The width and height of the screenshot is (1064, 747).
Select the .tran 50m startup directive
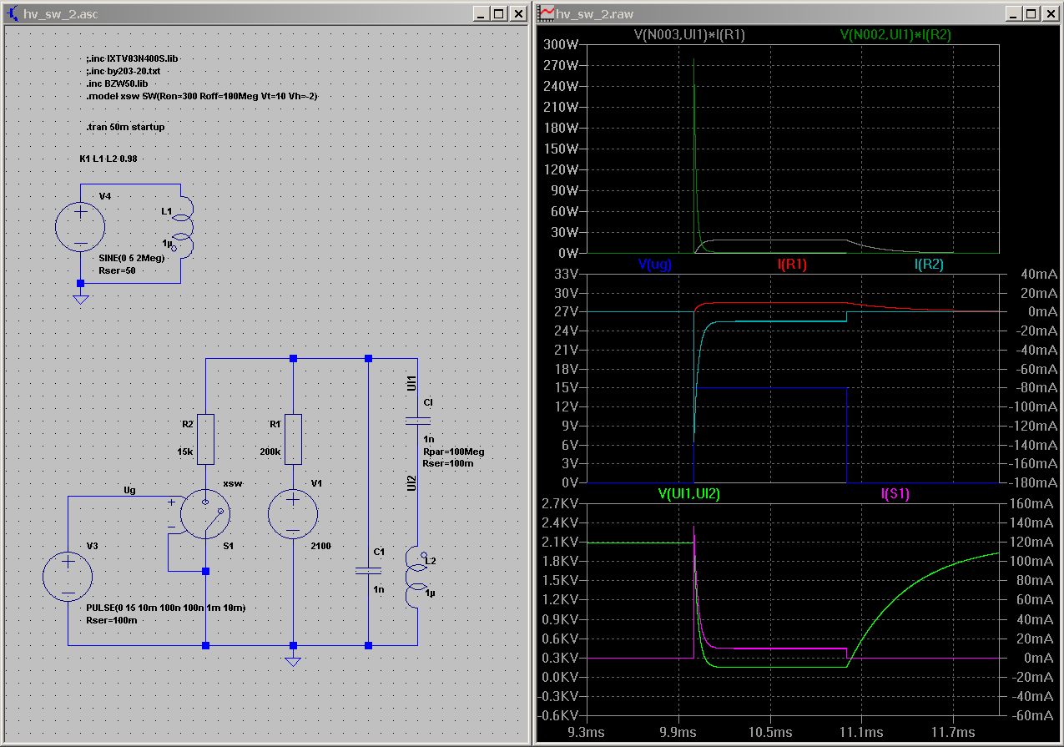pyautogui.click(x=125, y=127)
